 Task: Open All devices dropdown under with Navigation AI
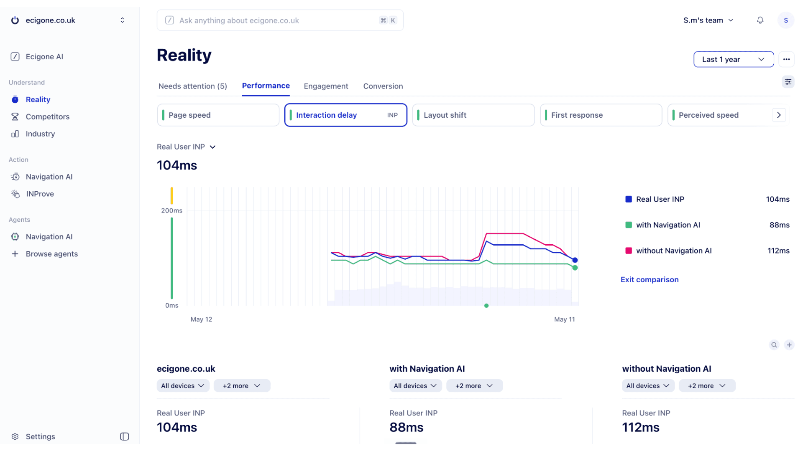[415, 385]
